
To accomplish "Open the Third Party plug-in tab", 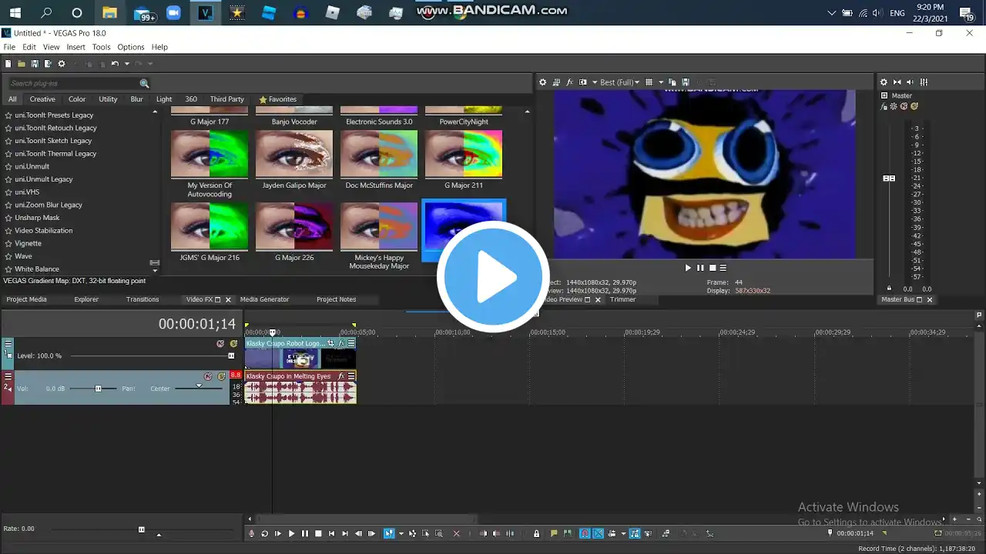I will coord(226,99).
